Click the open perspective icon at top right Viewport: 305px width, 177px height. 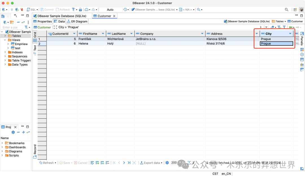(295, 10)
